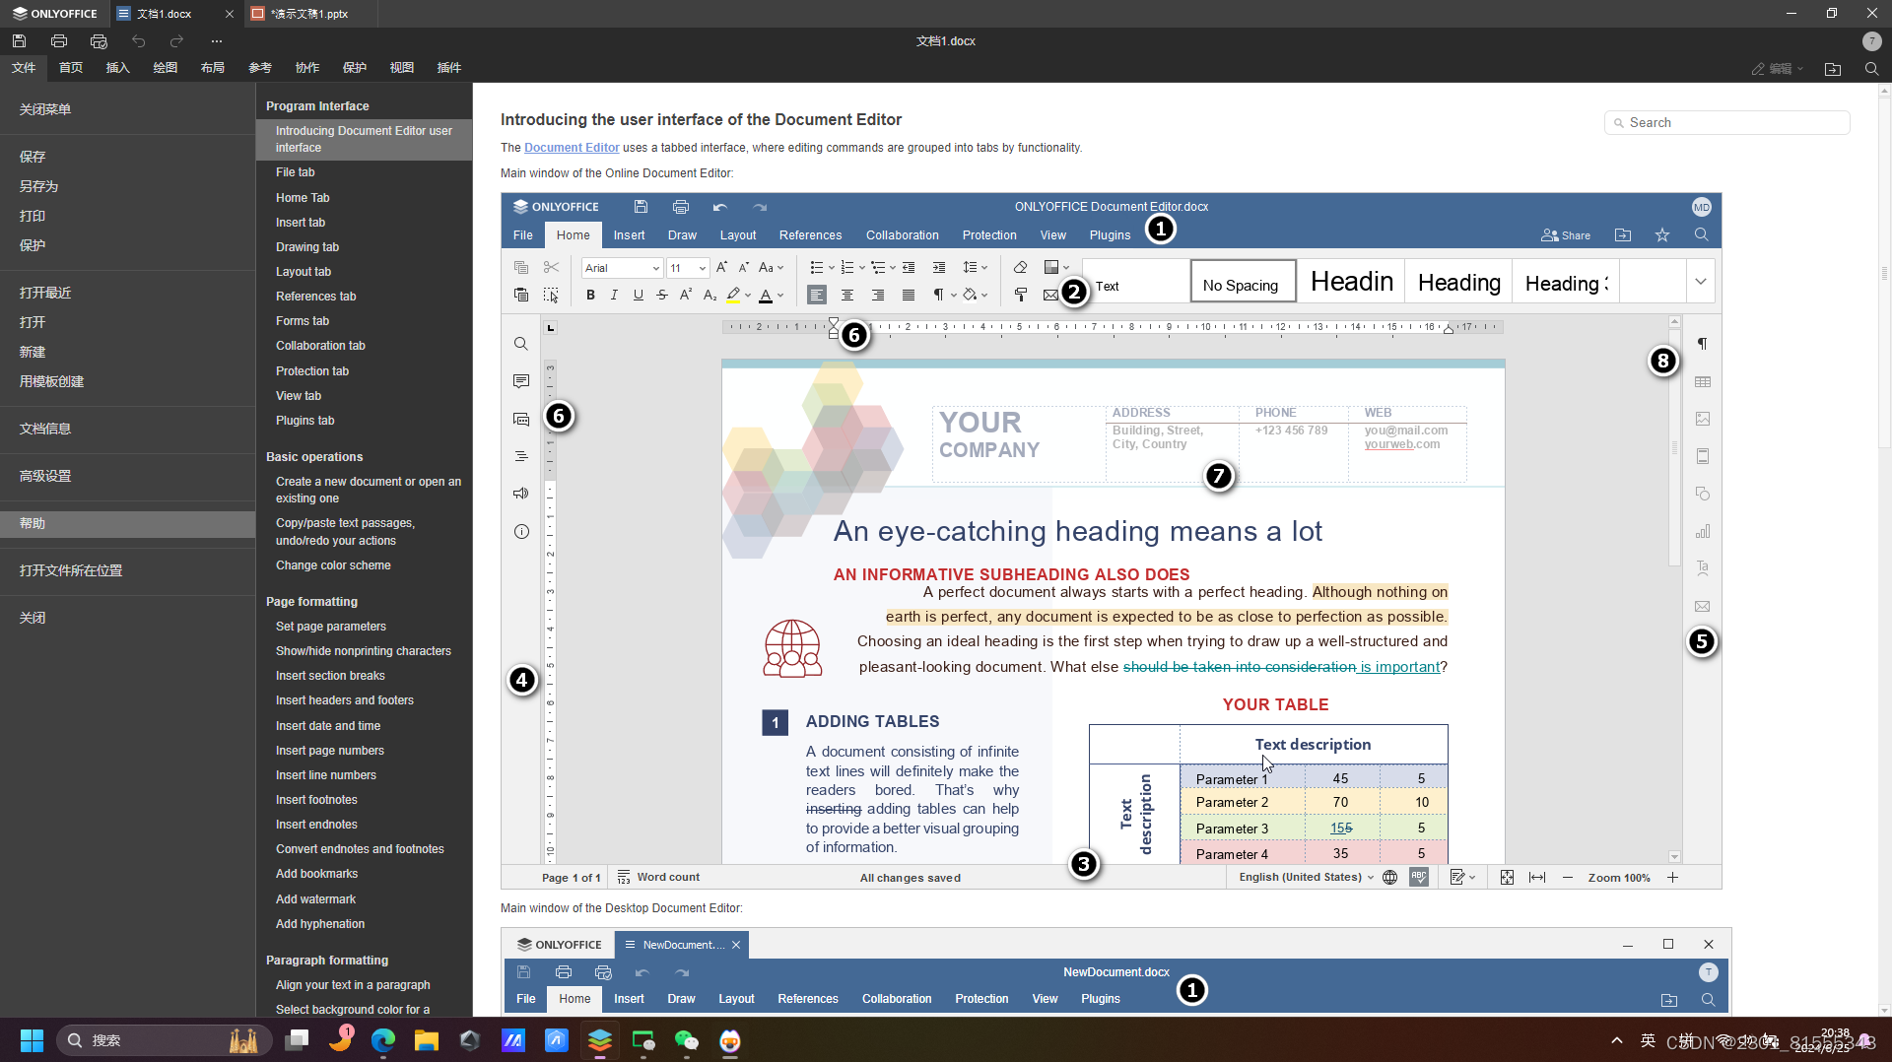The height and width of the screenshot is (1062, 1892).
Task: Click the Redo arrow icon
Action: point(176,41)
